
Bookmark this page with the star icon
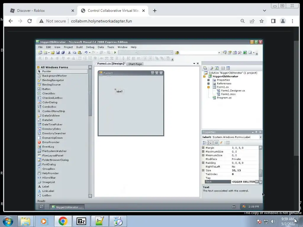[262, 21]
